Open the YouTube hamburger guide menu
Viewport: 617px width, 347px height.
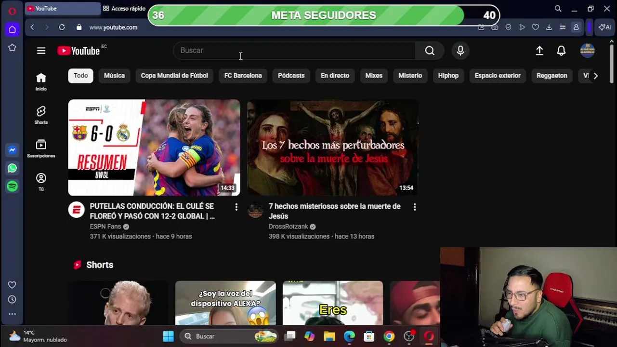point(41,51)
